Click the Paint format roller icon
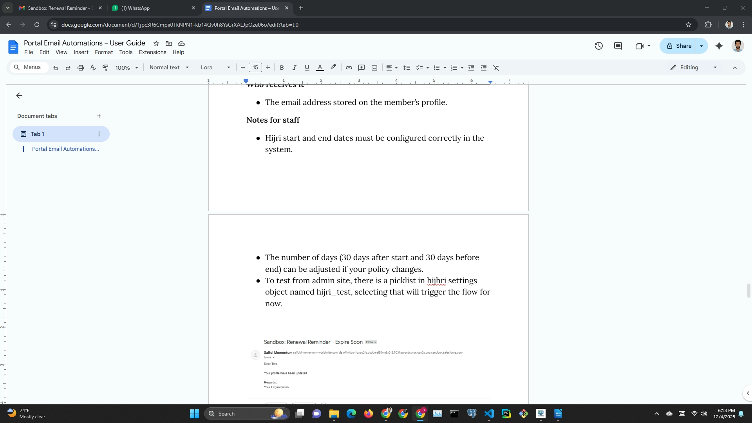Viewport: 752px width, 423px height. (x=105, y=68)
